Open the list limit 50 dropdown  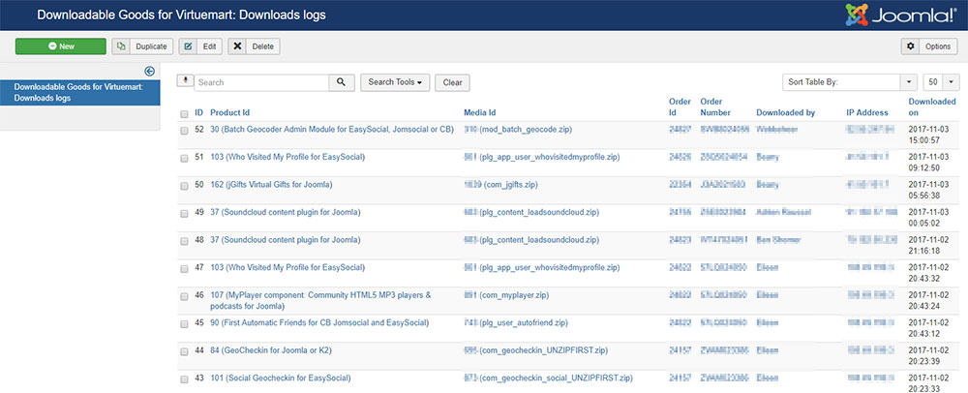(x=942, y=82)
